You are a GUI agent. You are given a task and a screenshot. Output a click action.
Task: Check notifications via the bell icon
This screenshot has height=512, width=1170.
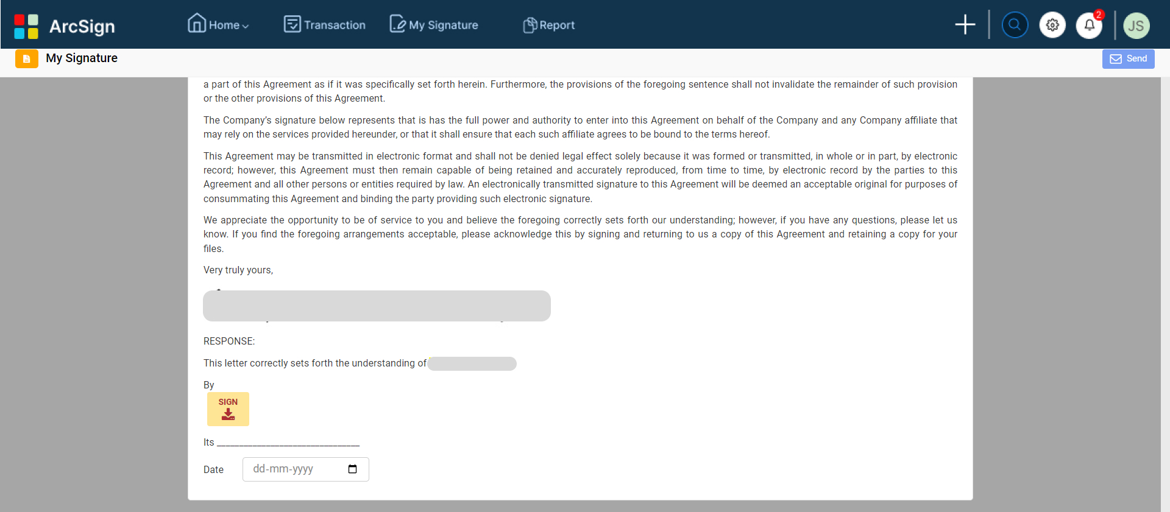(x=1090, y=26)
